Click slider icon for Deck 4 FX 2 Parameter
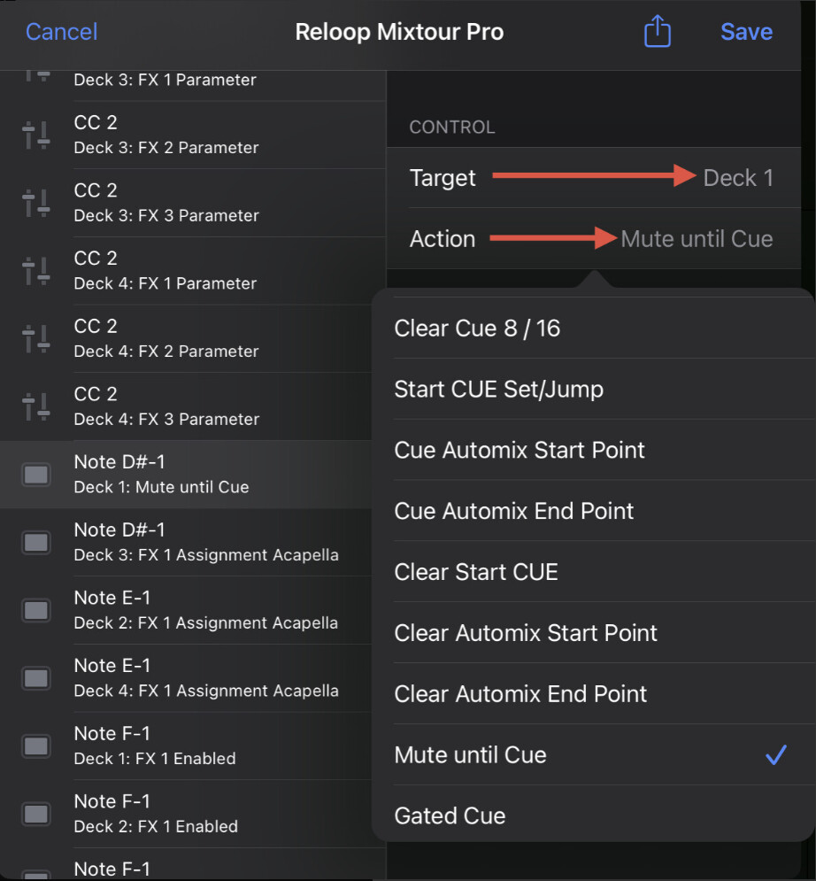 [36, 339]
